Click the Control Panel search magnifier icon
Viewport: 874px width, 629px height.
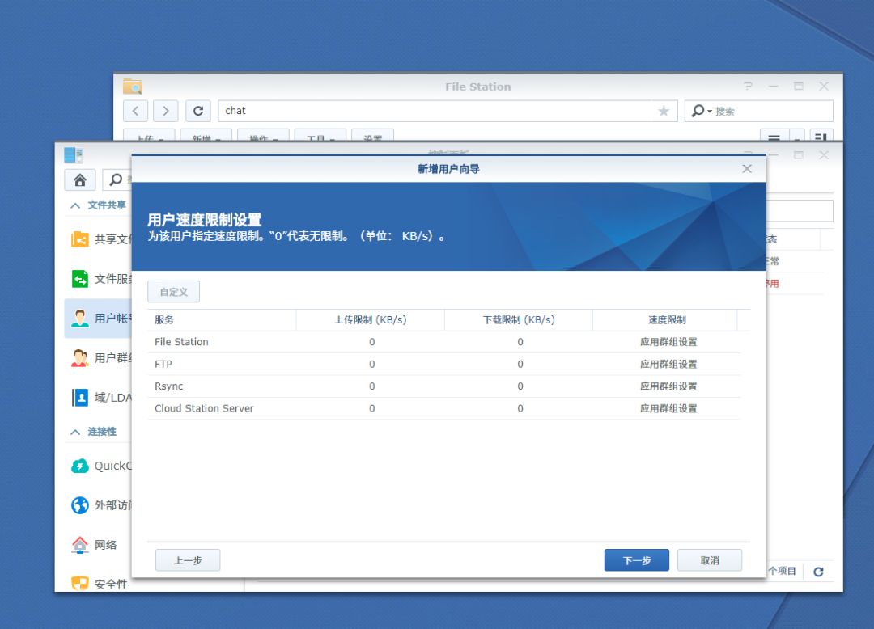point(116,179)
